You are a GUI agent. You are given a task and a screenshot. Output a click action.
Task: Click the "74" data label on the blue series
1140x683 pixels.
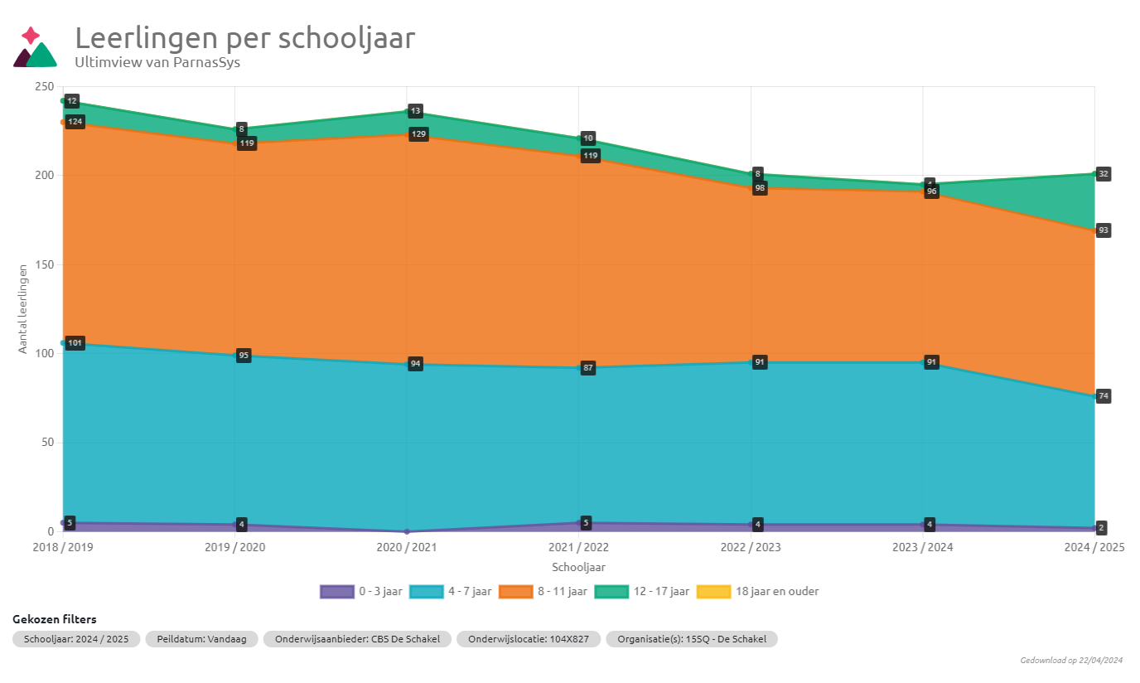click(x=1103, y=396)
